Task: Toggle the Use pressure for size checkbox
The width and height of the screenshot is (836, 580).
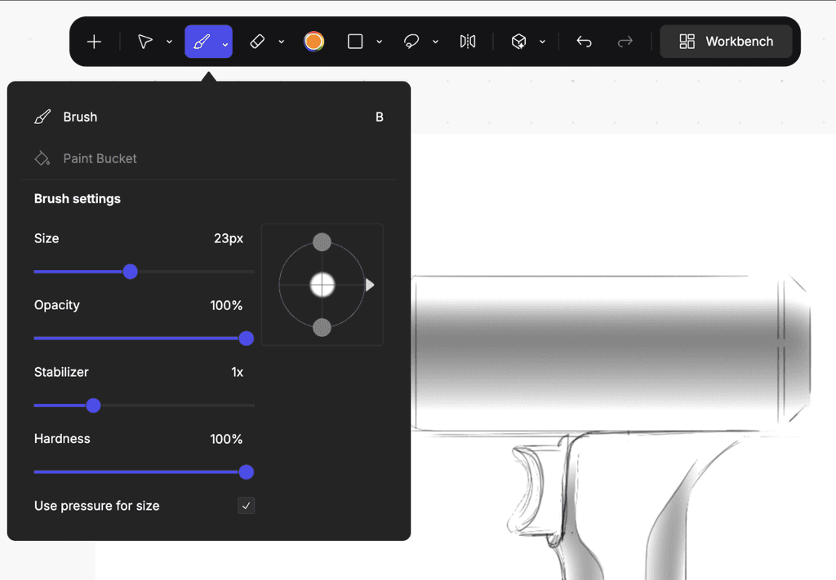Action: click(x=246, y=505)
